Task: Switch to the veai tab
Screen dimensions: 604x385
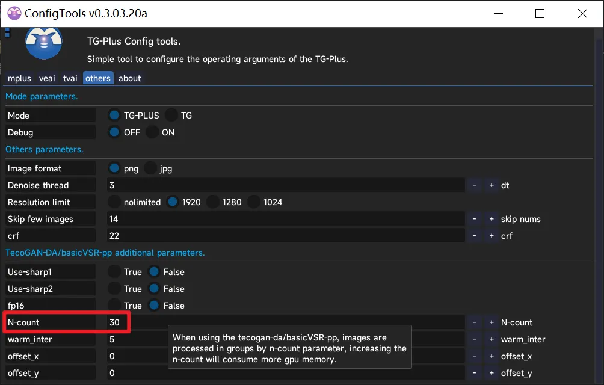Action: (x=47, y=78)
